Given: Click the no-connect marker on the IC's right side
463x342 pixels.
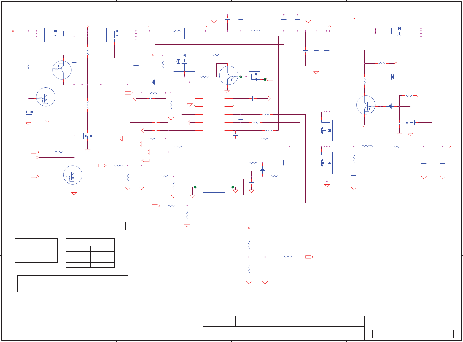Looking at the screenshot, I should point(233,107).
